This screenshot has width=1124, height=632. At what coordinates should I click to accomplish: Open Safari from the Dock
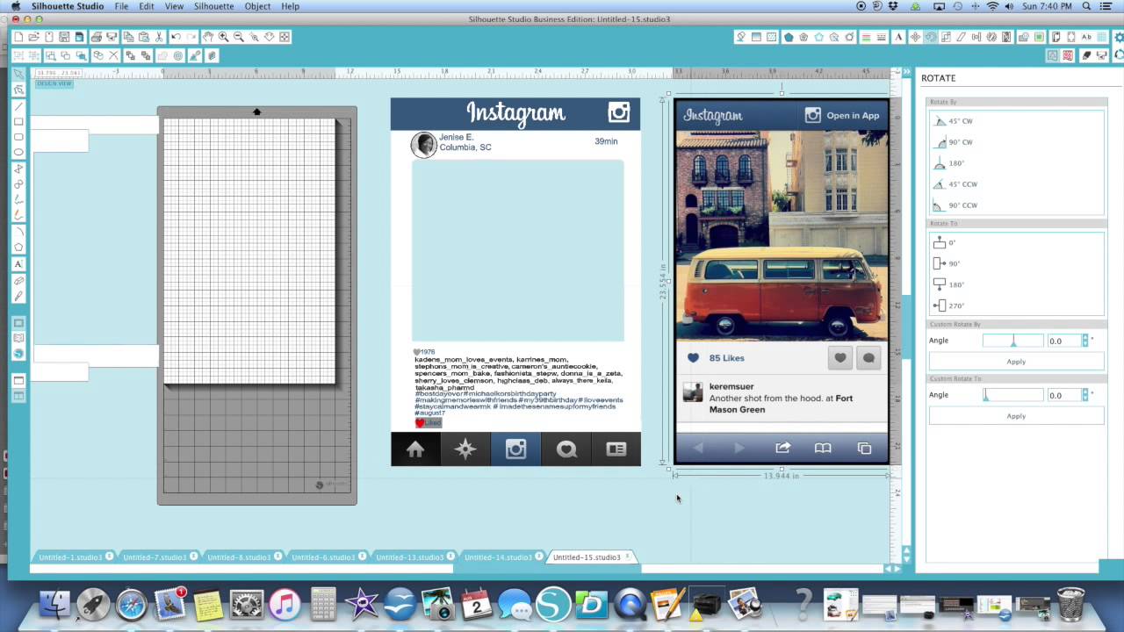pos(132,604)
